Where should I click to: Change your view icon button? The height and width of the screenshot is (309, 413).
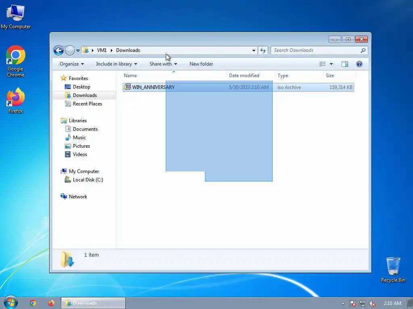point(322,64)
